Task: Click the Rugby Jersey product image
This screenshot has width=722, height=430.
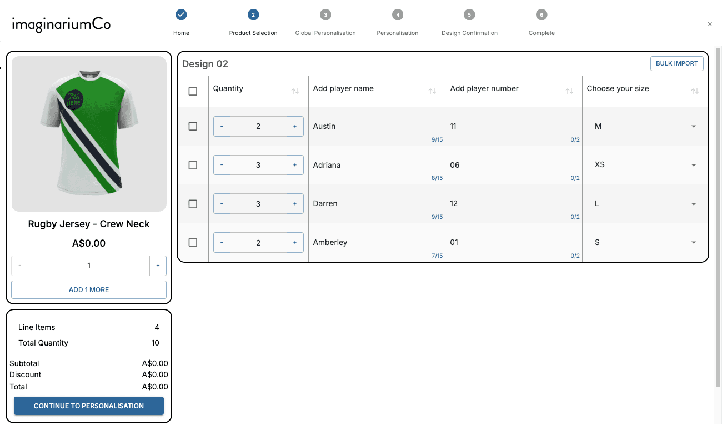Action: (x=89, y=133)
